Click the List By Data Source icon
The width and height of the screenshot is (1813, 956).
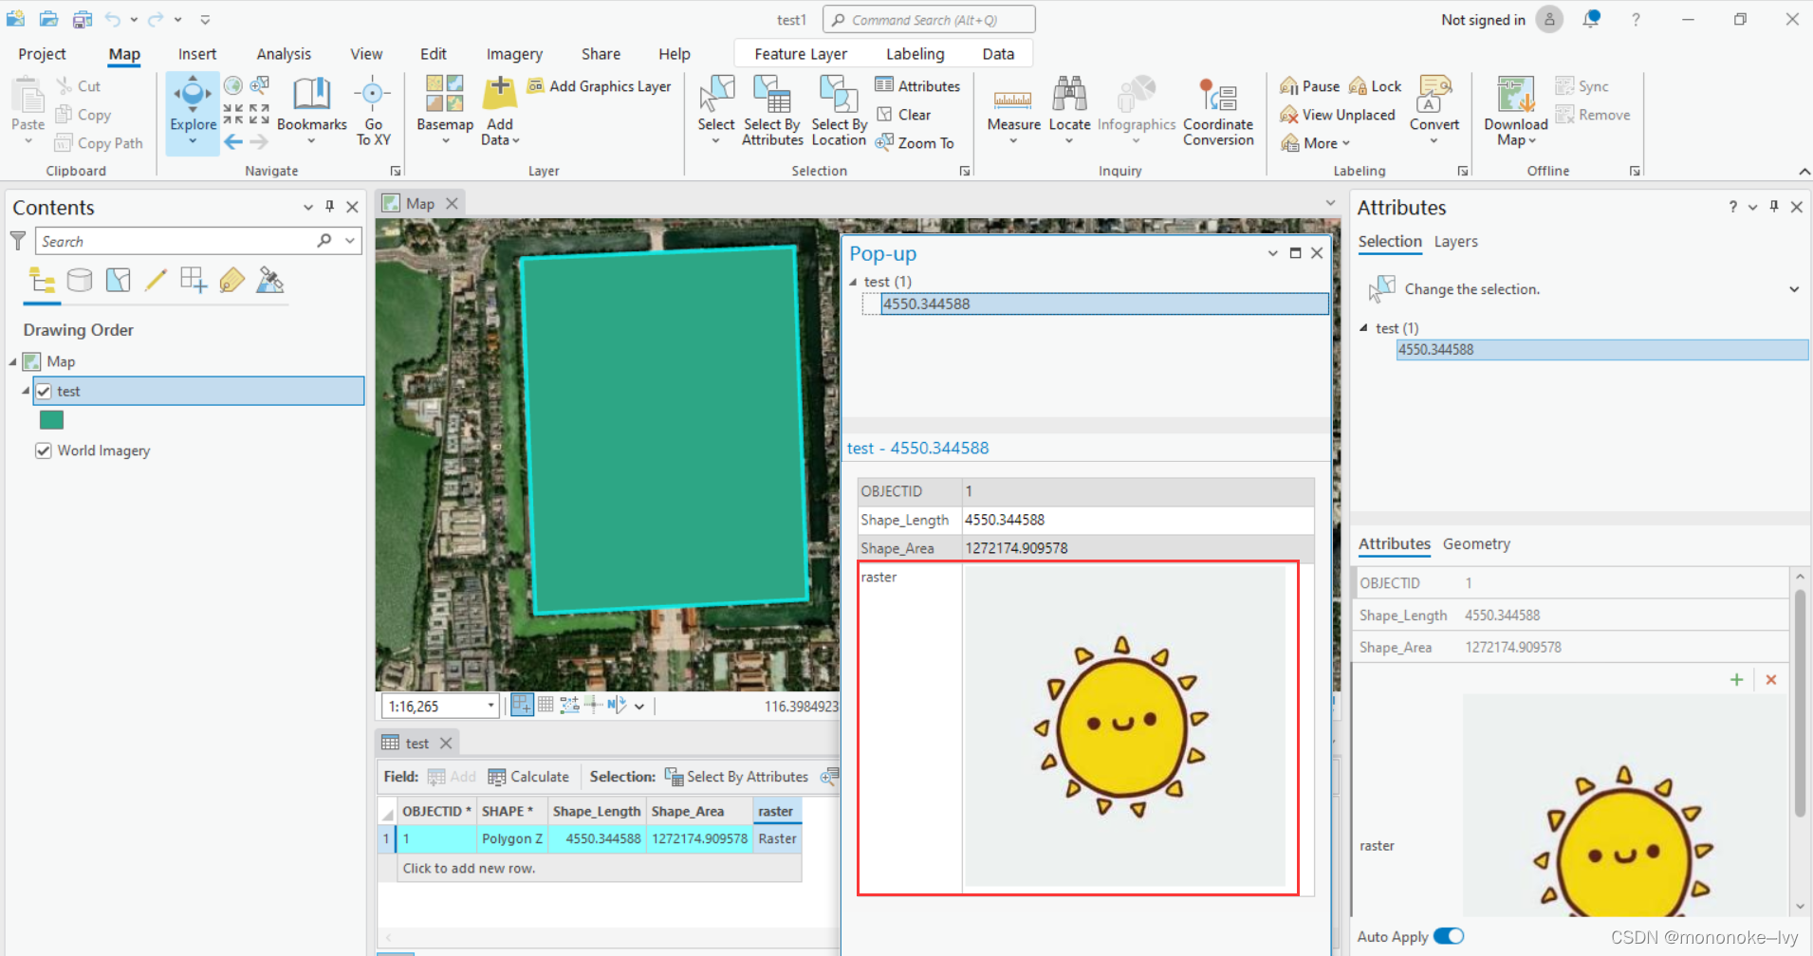pos(80,280)
